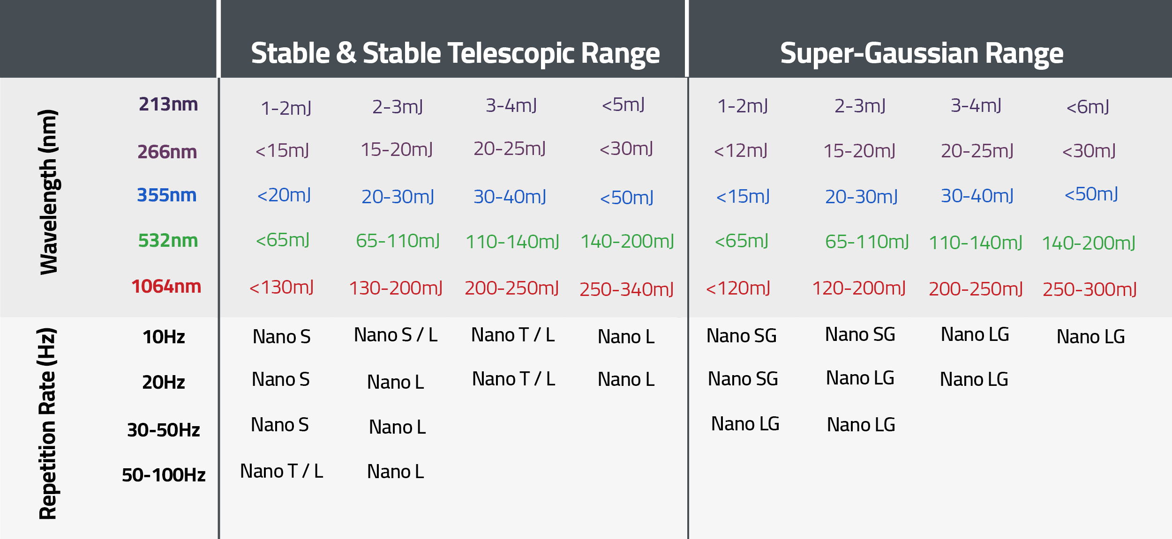The width and height of the screenshot is (1172, 539).
Task: Click the 250-340mJ energy value
Action: pyautogui.click(x=626, y=289)
